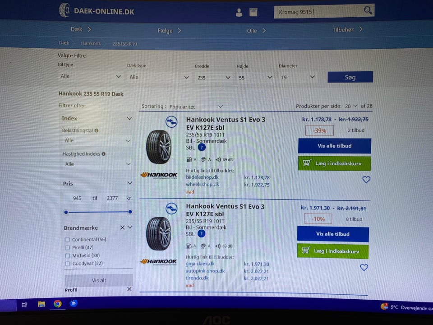Tick the Pirelli (47) checkbox
This screenshot has height=325, width=433.
pyautogui.click(x=67, y=248)
